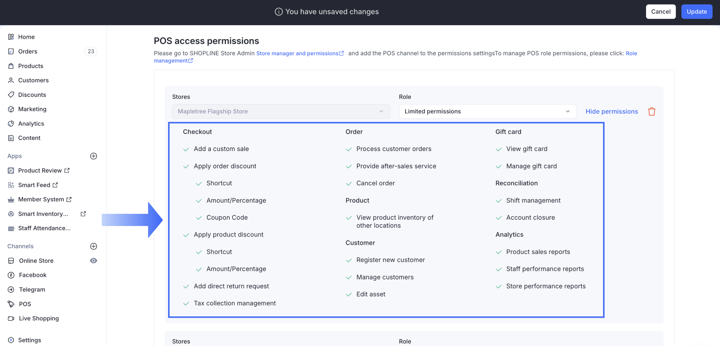Screen dimensions: 720x346
Task: Toggle the Coupon Code checkmark
Action: [199, 218]
